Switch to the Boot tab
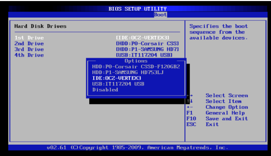Image resolution: width=271 pixels, height=156 pixels. click(x=160, y=14)
